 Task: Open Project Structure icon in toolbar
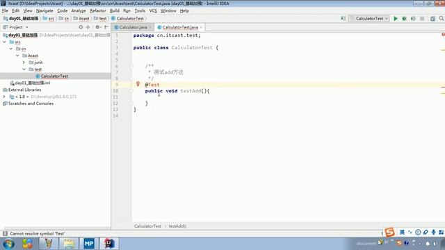click(x=432, y=19)
